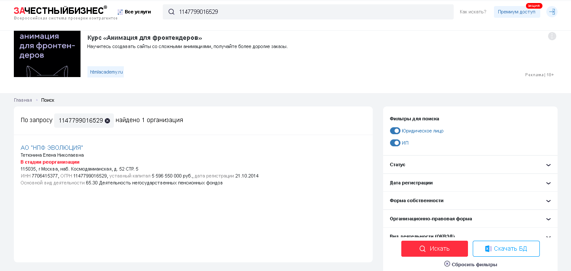The height and width of the screenshot is (271, 571).
Task: Expand Организационно-правовая форма filter
Action: pos(548,219)
